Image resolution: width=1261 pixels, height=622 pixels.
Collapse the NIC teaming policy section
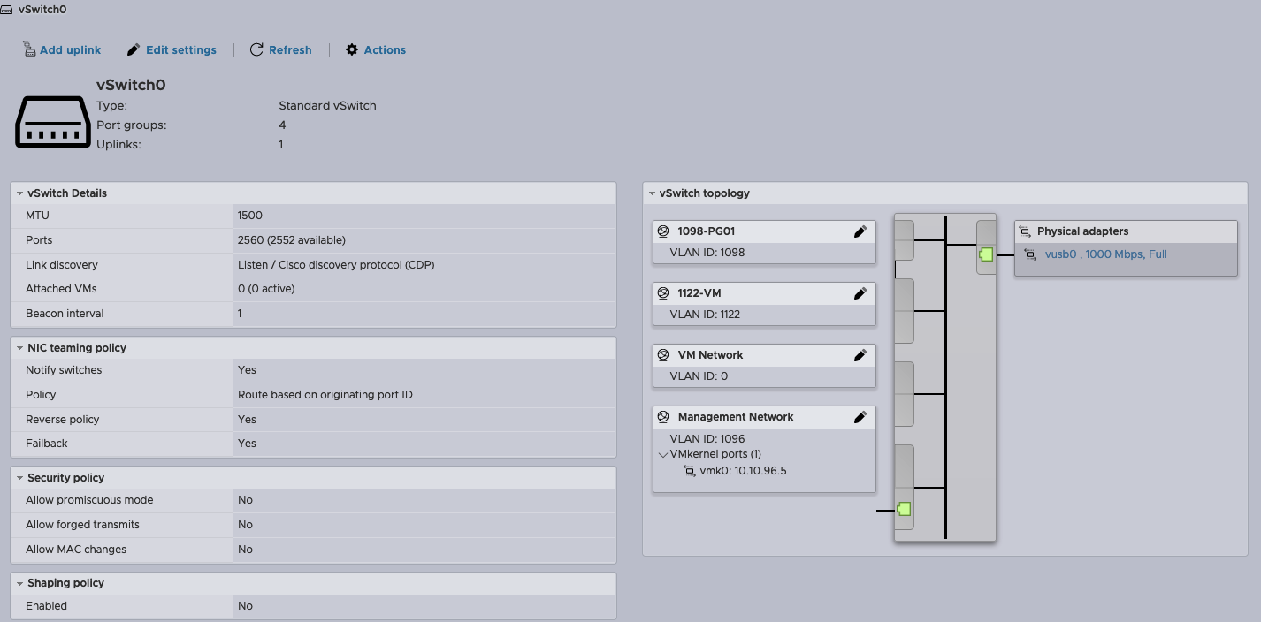(x=20, y=347)
